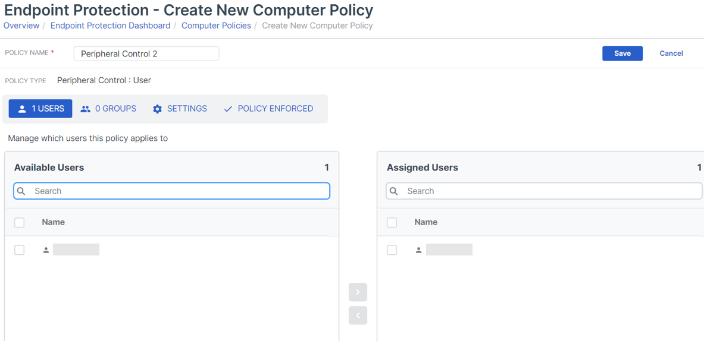Click the user icon in Assigned Users row
This screenshot has width=704, height=341.
tap(418, 250)
